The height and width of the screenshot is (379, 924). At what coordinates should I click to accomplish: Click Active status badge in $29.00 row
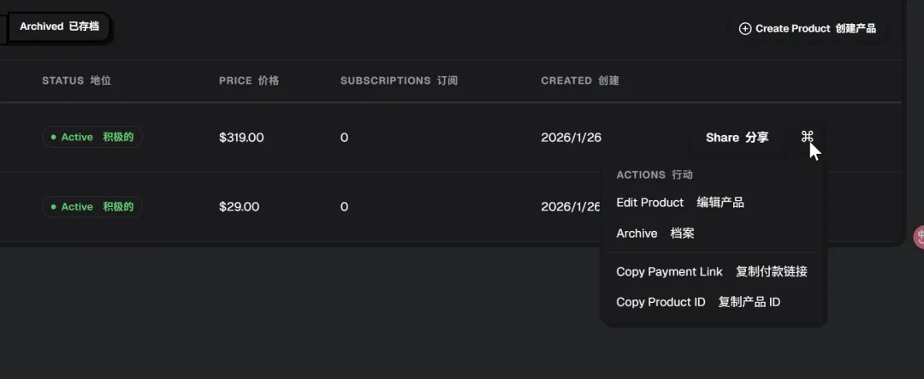click(x=92, y=207)
